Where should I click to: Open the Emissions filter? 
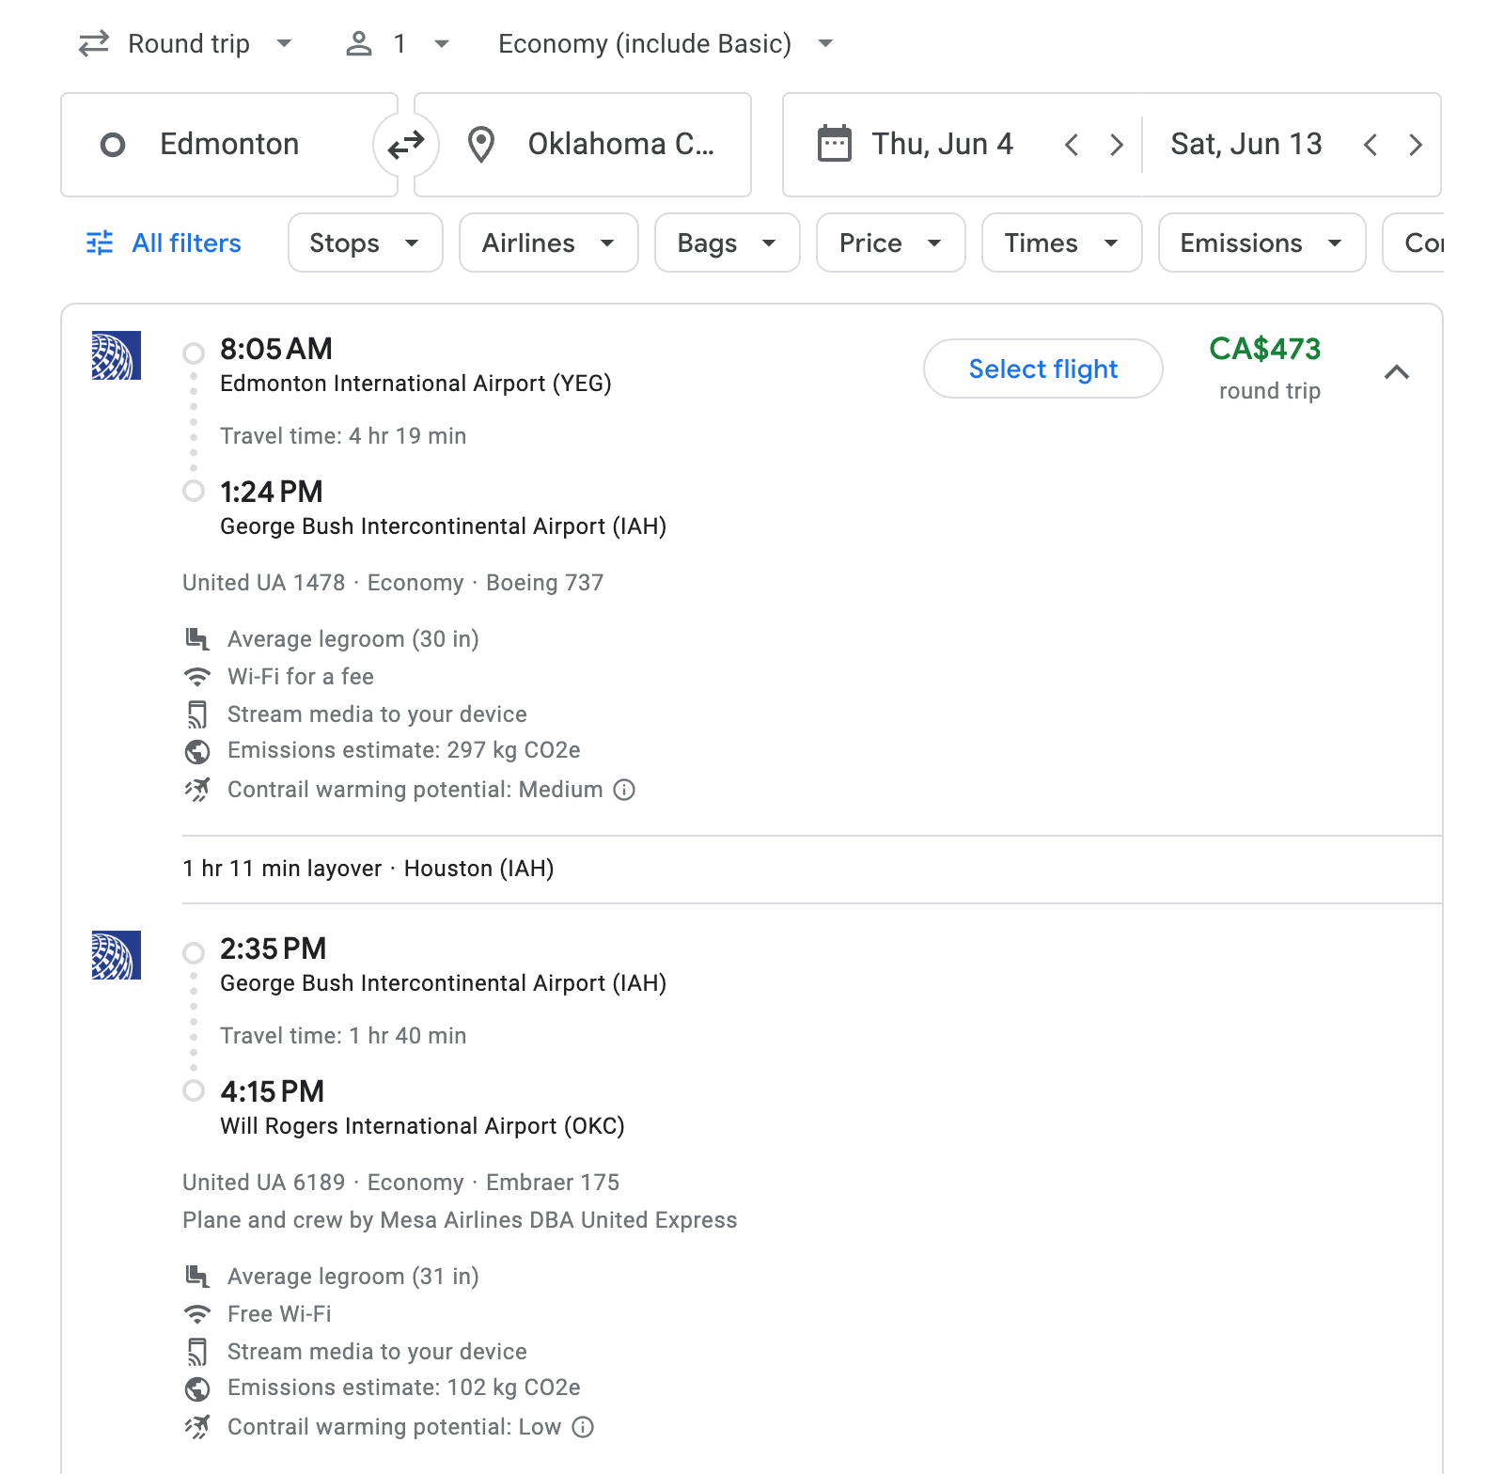[x=1261, y=243]
